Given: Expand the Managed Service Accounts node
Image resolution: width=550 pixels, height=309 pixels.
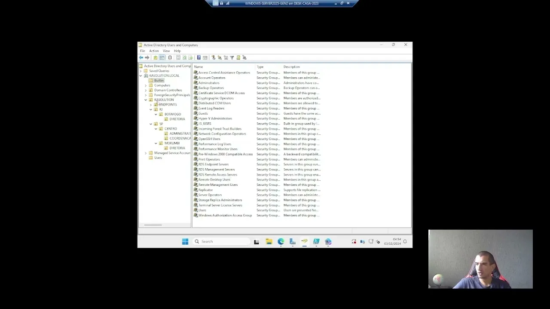Looking at the screenshot, I should (146, 153).
